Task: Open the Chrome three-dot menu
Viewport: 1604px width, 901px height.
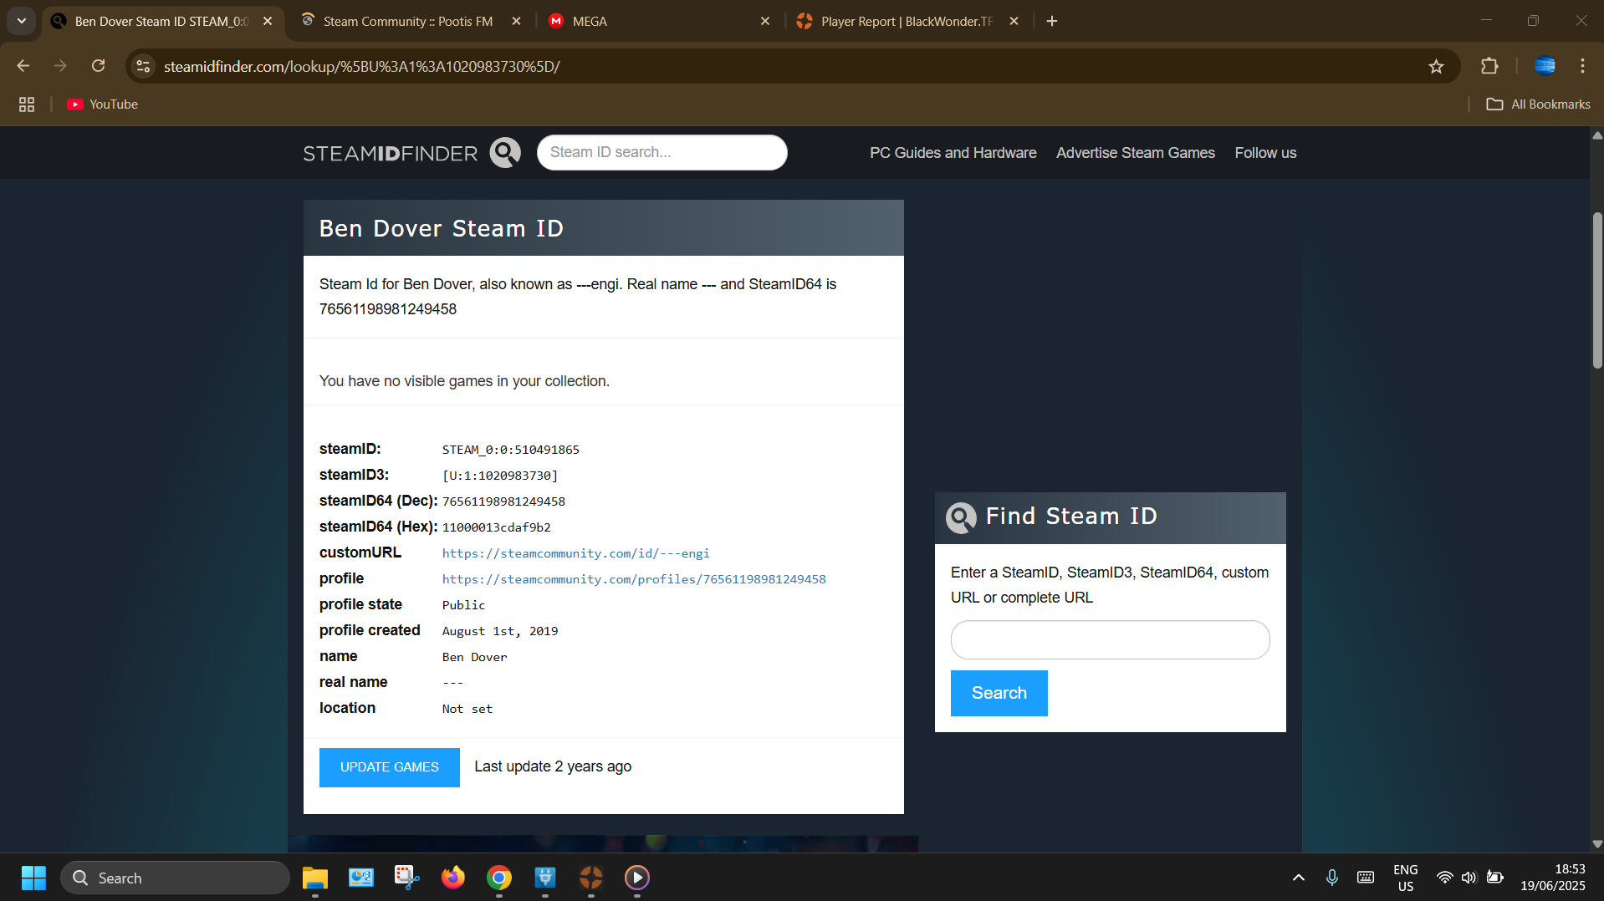Action: coord(1582,66)
